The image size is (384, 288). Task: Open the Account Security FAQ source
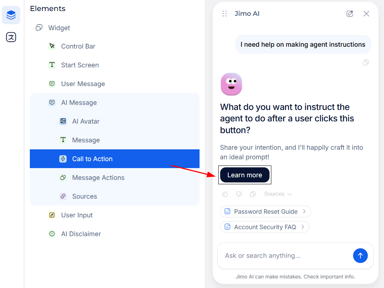click(x=264, y=227)
